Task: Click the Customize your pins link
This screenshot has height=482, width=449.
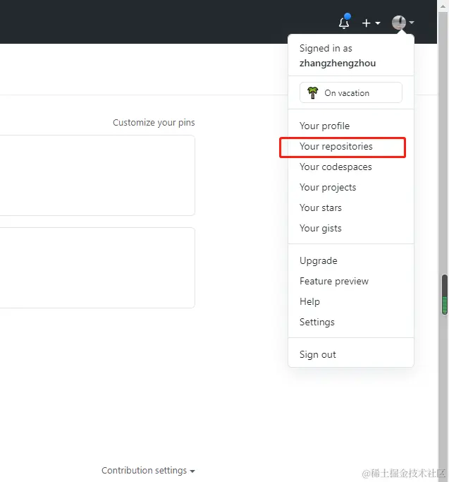Action: coord(154,122)
